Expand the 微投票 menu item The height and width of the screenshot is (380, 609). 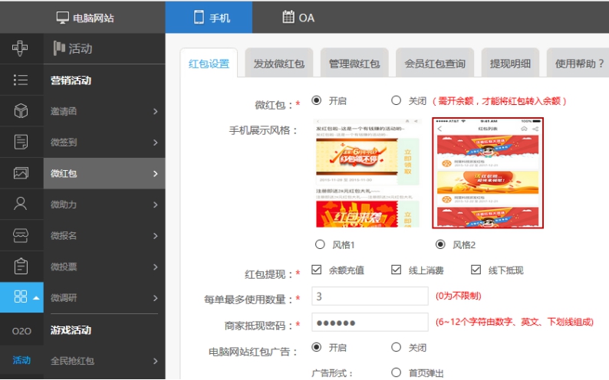click(104, 267)
